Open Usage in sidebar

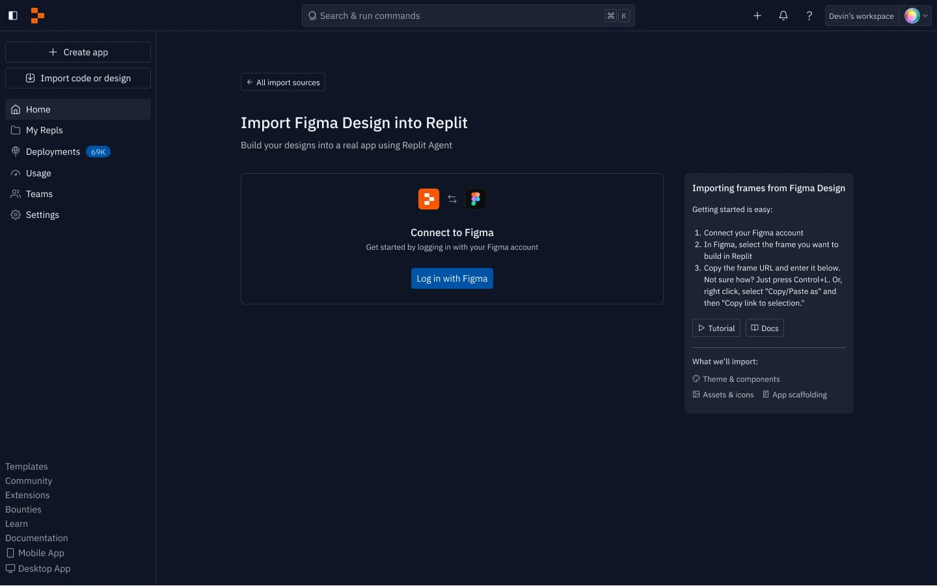click(78, 173)
